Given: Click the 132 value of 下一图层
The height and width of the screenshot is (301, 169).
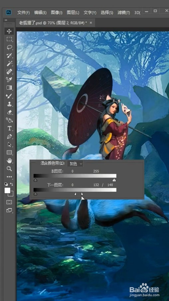Looking at the screenshot, I should click(x=96, y=185).
